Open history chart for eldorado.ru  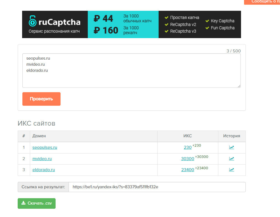(x=231, y=170)
